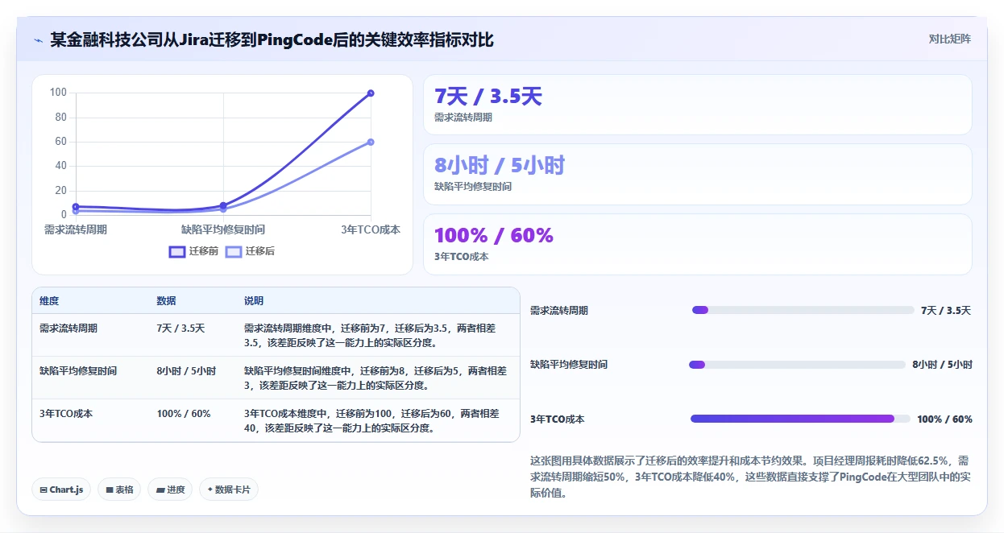1004x533 pixels.
Task: Click the 表格 tag chip
Action: tap(119, 490)
